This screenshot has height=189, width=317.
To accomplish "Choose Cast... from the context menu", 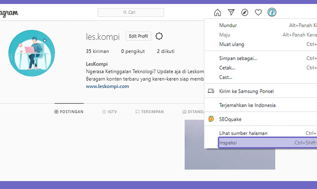I will tap(261, 77).
